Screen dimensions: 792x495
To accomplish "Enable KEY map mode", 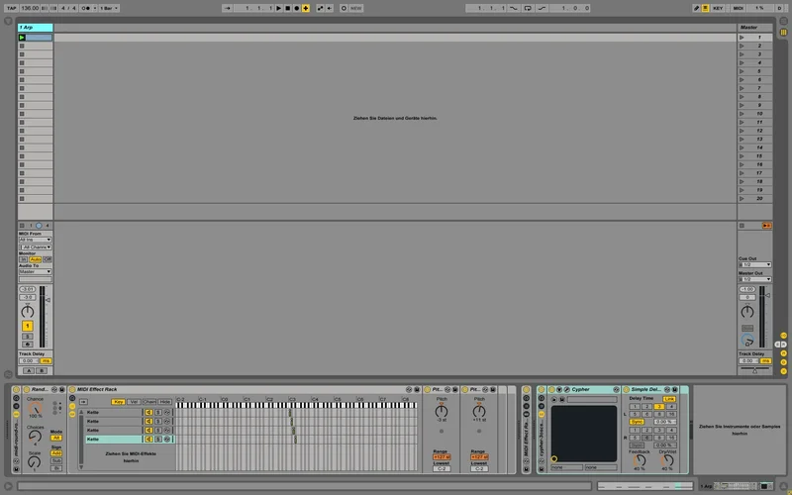I will pyautogui.click(x=718, y=8).
